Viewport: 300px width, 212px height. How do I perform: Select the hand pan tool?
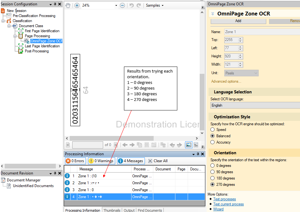pyautogui.click(x=68, y=5)
